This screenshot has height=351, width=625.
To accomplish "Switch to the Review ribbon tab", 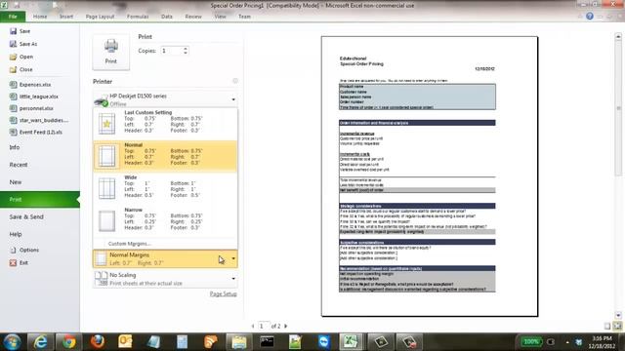I will click(193, 17).
